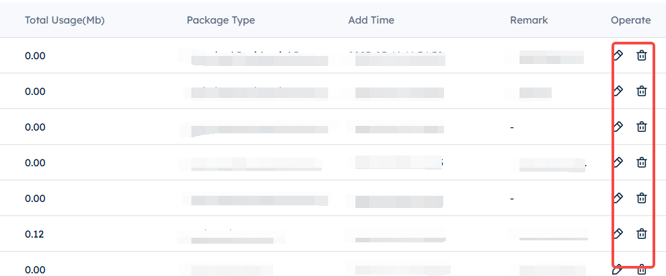
Task: Click the edit pencil in the last row
Action: tap(618, 270)
